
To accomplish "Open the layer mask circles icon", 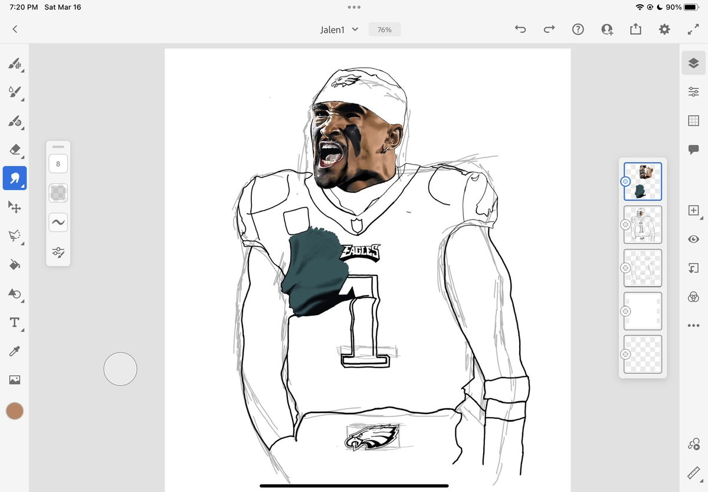I will click(x=693, y=297).
